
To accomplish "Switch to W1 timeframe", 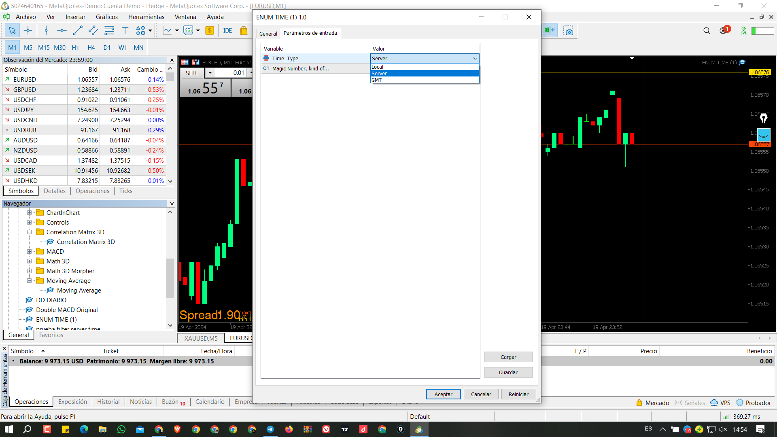I will coord(123,47).
